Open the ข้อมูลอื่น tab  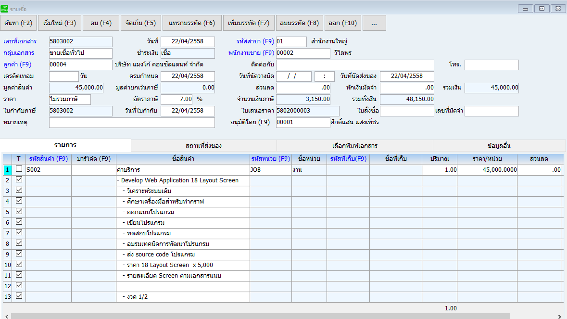499,145
